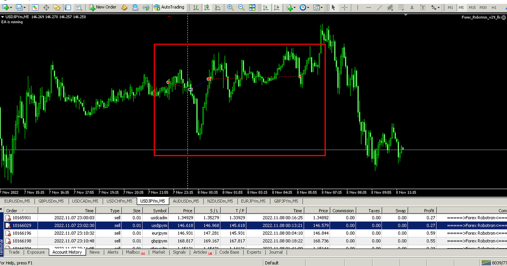Open the USDCADm,M5 chart tab
The width and height of the screenshot is (507, 266).
(85, 201)
